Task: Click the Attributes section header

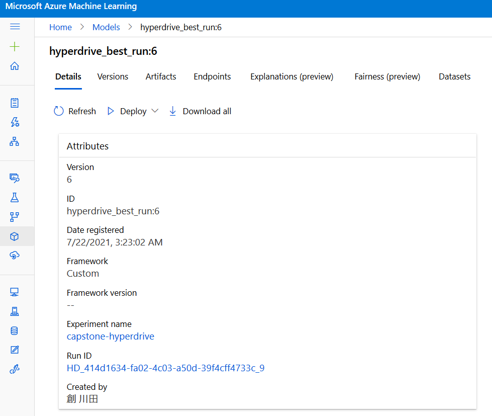Action: [x=87, y=146]
